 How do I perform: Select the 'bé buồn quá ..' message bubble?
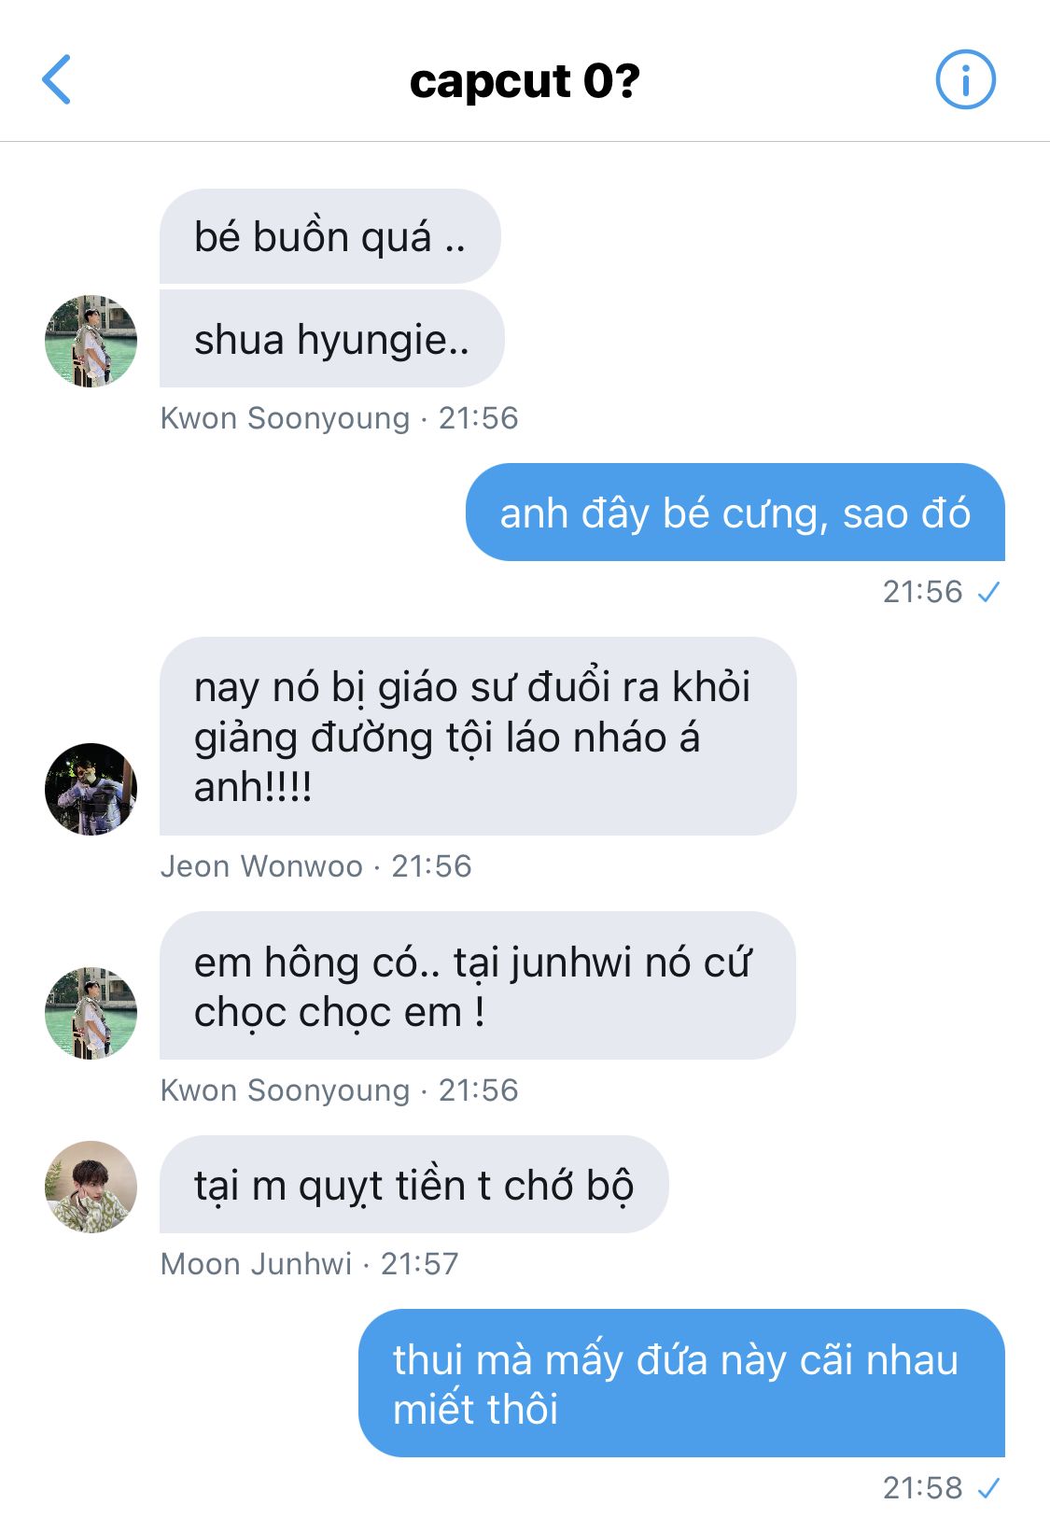330,236
